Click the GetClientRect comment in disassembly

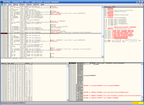pyautogui.click(x=56, y=50)
